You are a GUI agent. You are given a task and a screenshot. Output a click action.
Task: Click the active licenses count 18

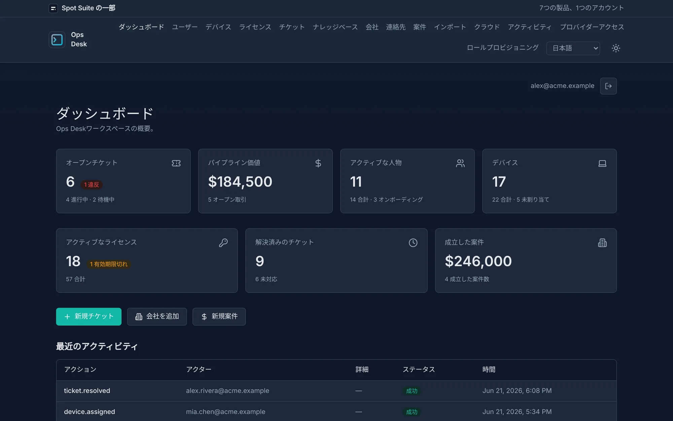coord(73,261)
